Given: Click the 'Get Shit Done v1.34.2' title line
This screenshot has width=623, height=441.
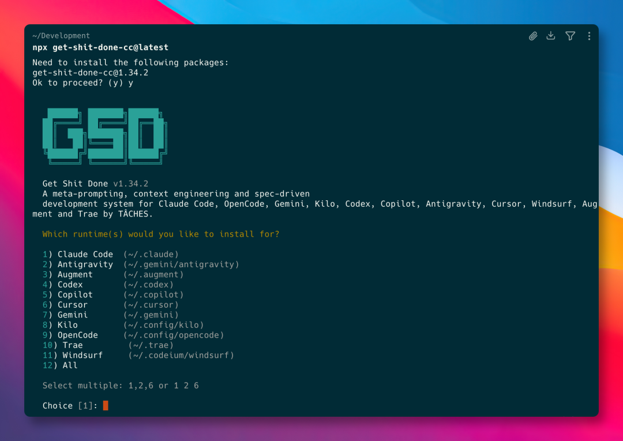Looking at the screenshot, I should [x=95, y=184].
